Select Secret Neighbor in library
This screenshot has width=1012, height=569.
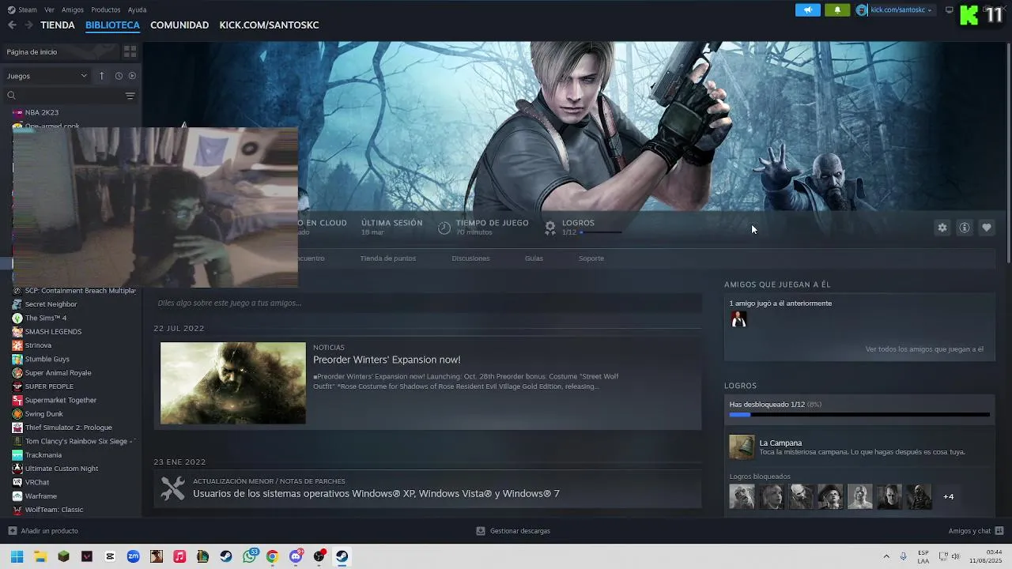click(x=51, y=304)
